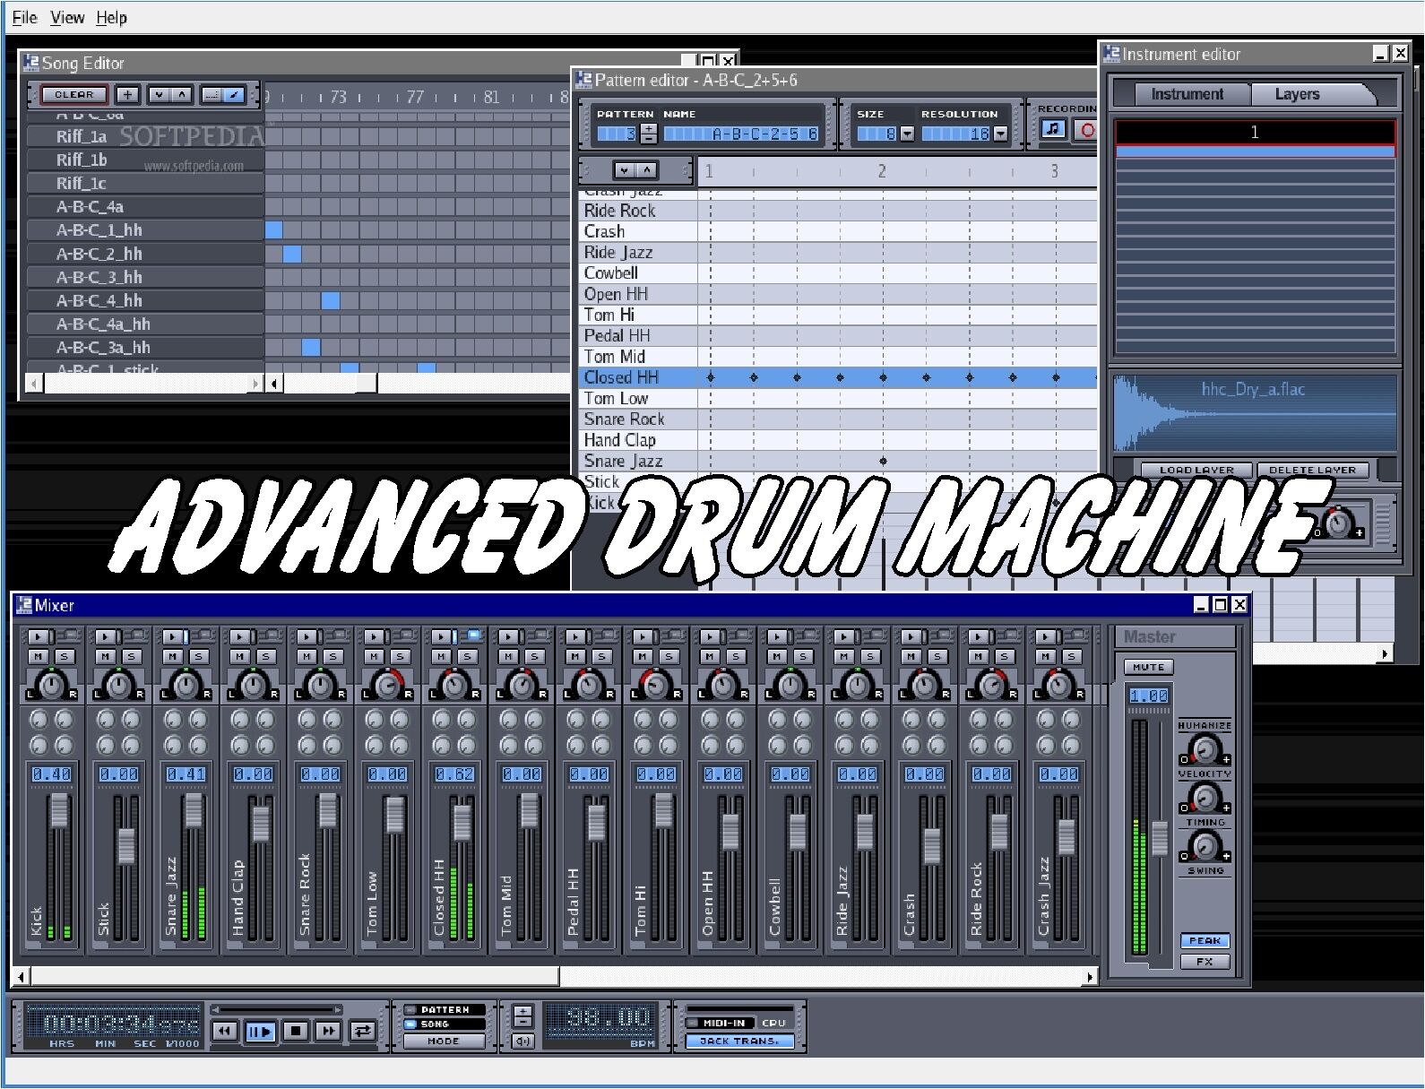Viewport: 1425px width, 1089px height.
Task: Click the Humanize velocity knob in Master
Action: point(1205,748)
